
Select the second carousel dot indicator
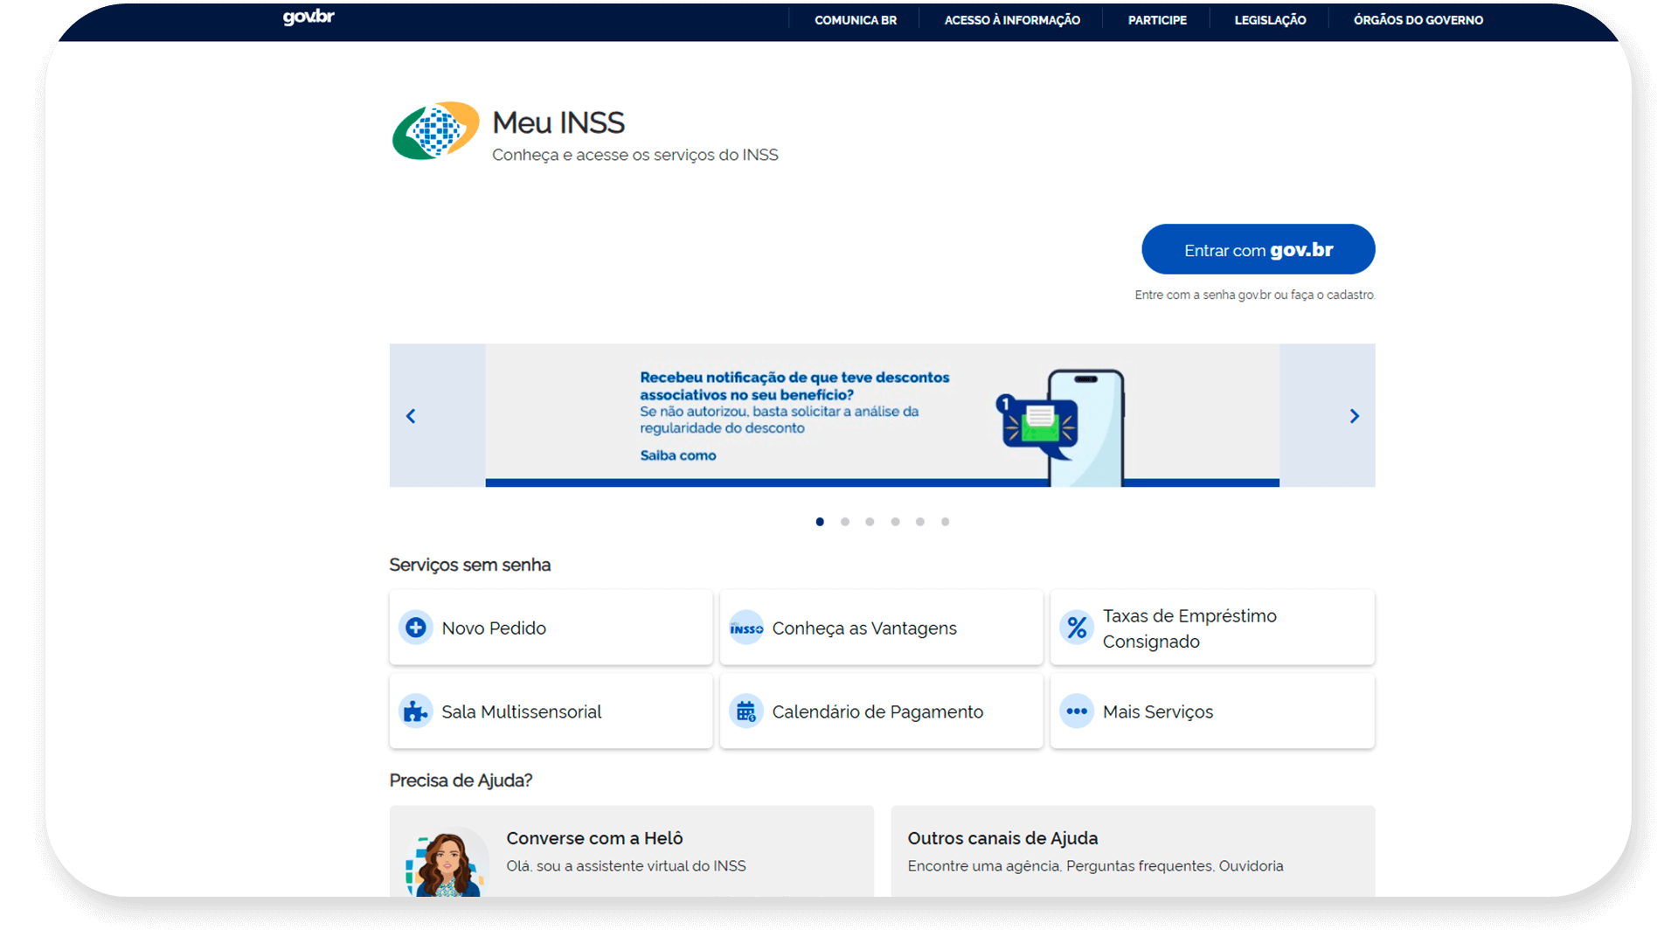tap(845, 522)
